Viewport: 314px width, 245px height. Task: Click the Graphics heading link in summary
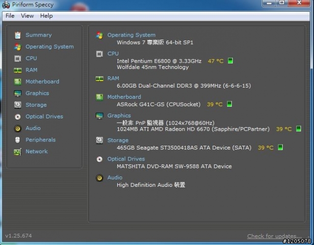pos(119,115)
